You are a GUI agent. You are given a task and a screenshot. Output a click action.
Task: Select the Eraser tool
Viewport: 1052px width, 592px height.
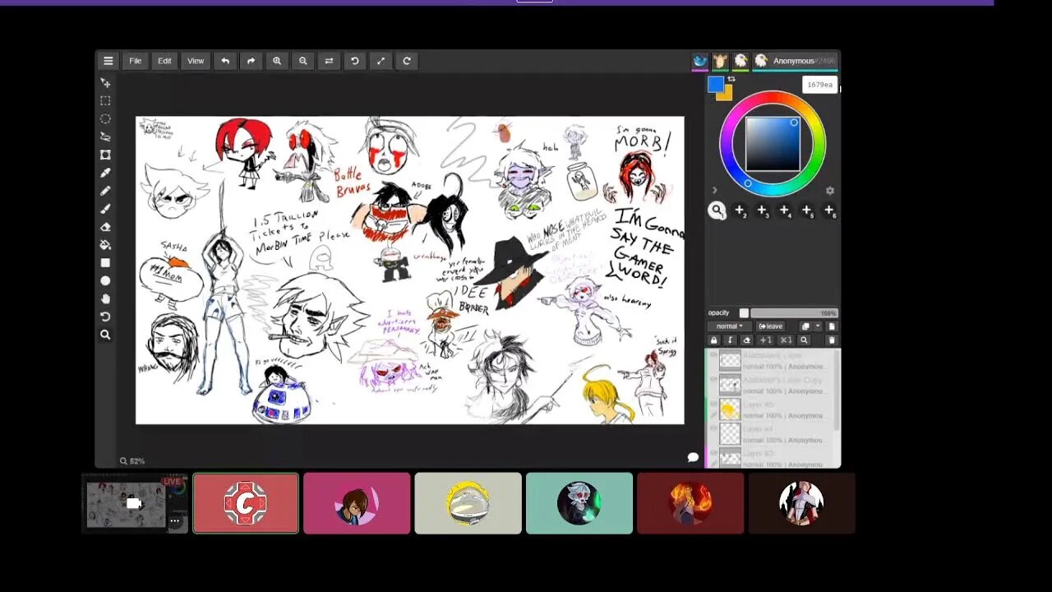(x=105, y=227)
